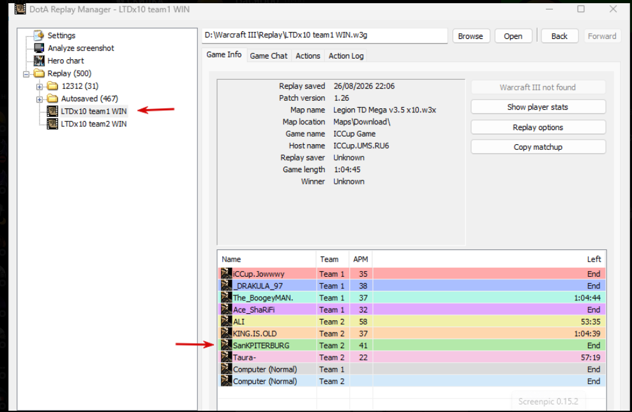This screenshot has height=412, width=632.
Task: Click the Analyze screenshot monitor icon
Action: (39, 48)
